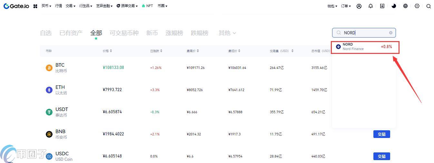Viewport: 434px width, 163px height.
Task: Expand the 买币 menu
Action: tap(46, 6)
